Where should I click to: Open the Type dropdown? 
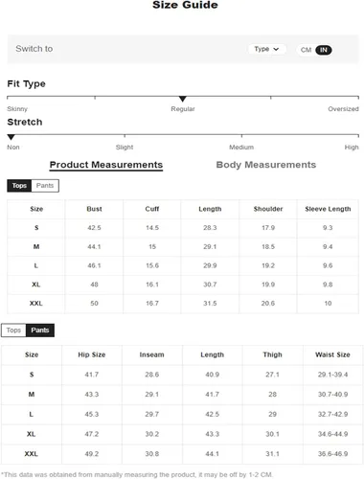(266, 49)
